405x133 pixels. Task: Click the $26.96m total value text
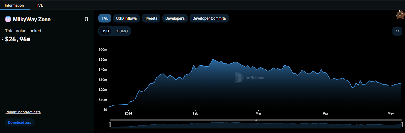(18, 39)
